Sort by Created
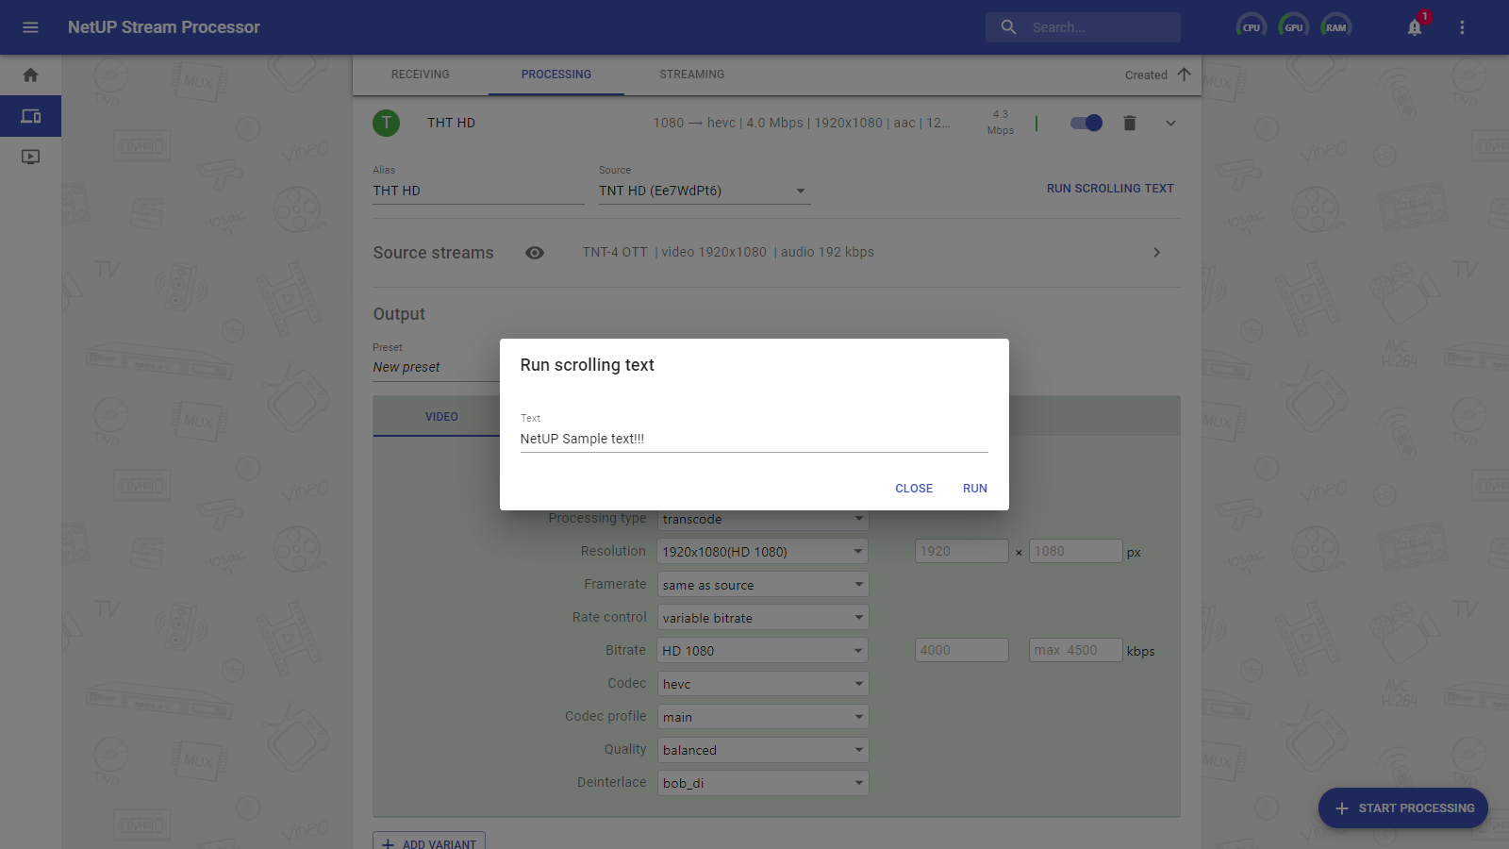Viewport: 1509px width, 849px height. (x=1146, y=75)
